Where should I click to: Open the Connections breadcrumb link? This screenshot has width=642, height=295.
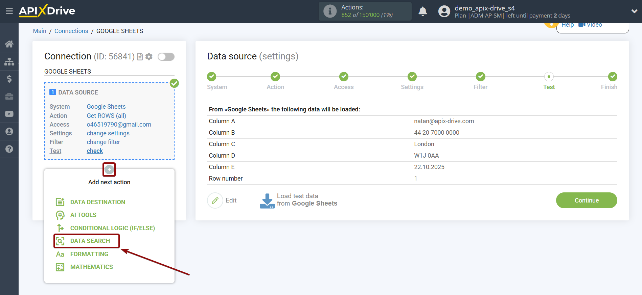click(71, 31)
